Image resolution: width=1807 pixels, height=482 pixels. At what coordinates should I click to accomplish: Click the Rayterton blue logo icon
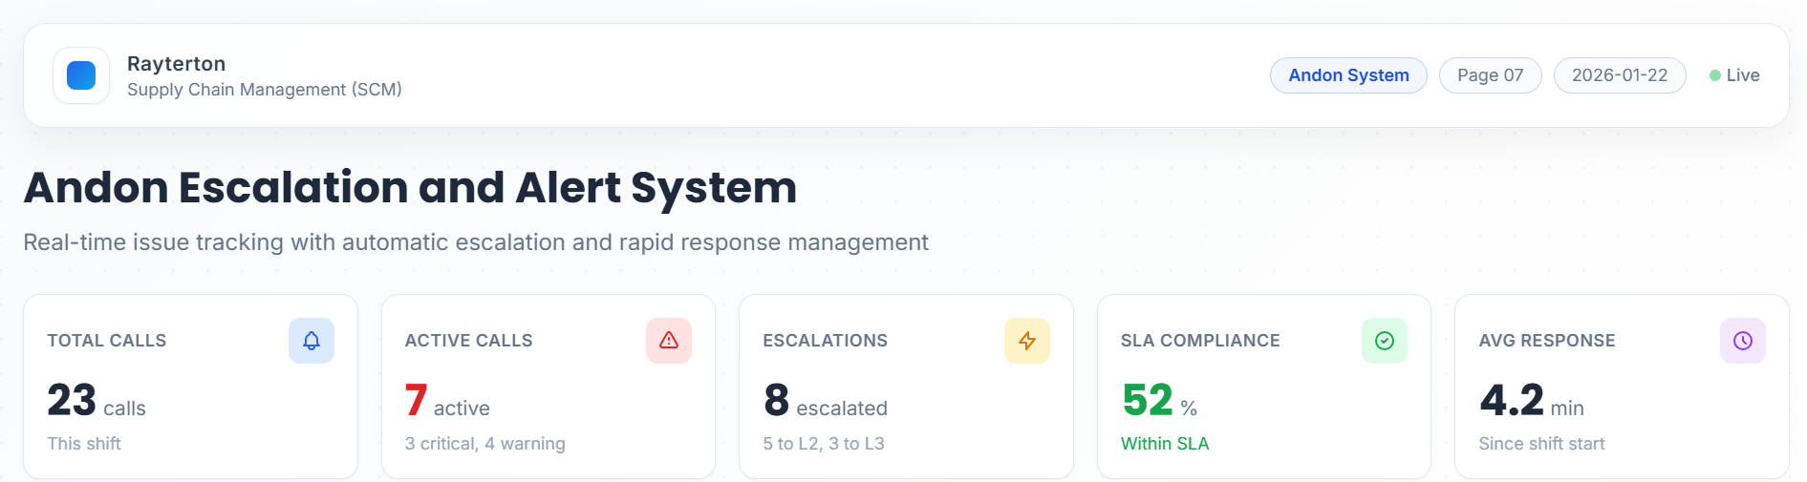(81, 75)
